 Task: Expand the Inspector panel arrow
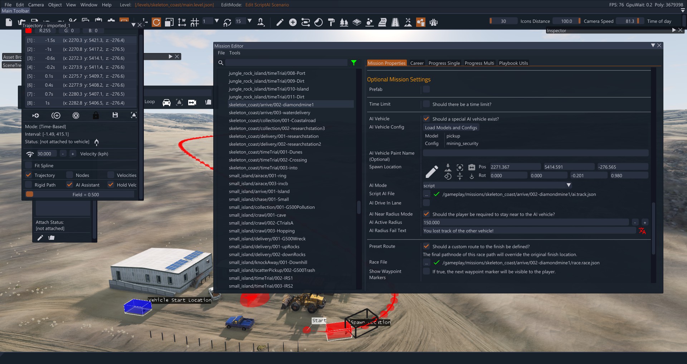(x=674, y=30)
